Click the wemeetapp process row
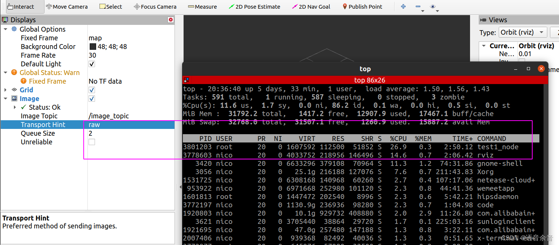 click(361, 188)
